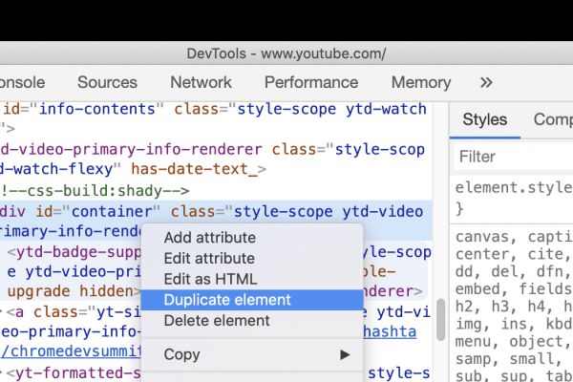Screen dimensions: 573x382
Task: Select the ytd-badge-supported-renderer DOM node
Action: tap(76, 253)
